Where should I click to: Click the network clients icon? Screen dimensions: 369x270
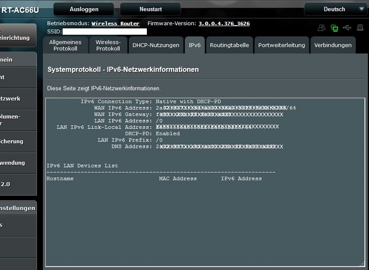pos(321,28)
